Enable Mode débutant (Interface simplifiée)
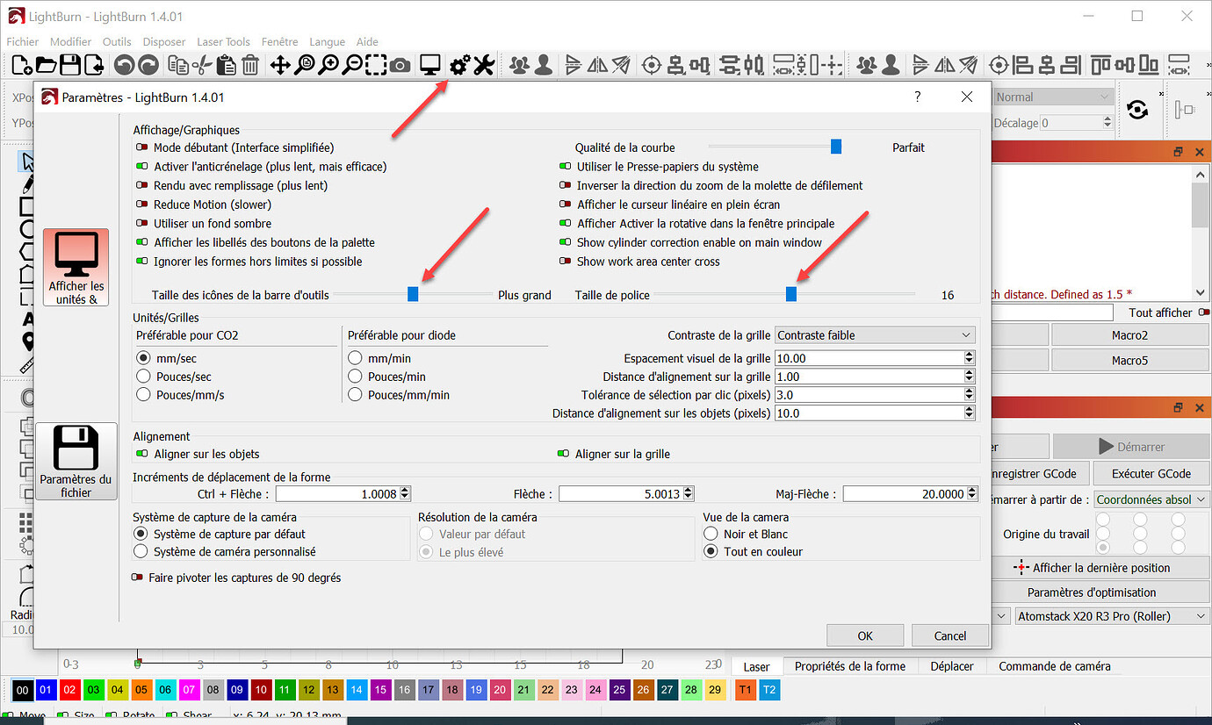 point(141,147)
